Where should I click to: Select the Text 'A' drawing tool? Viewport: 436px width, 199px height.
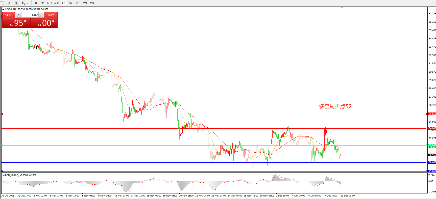(9, 3)
